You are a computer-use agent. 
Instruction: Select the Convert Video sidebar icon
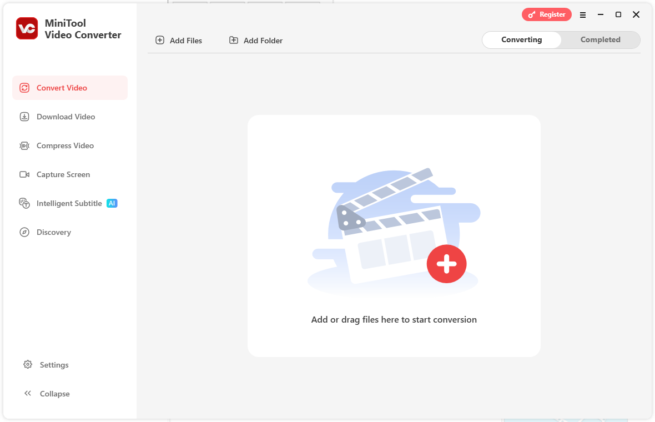pos(24,88)
